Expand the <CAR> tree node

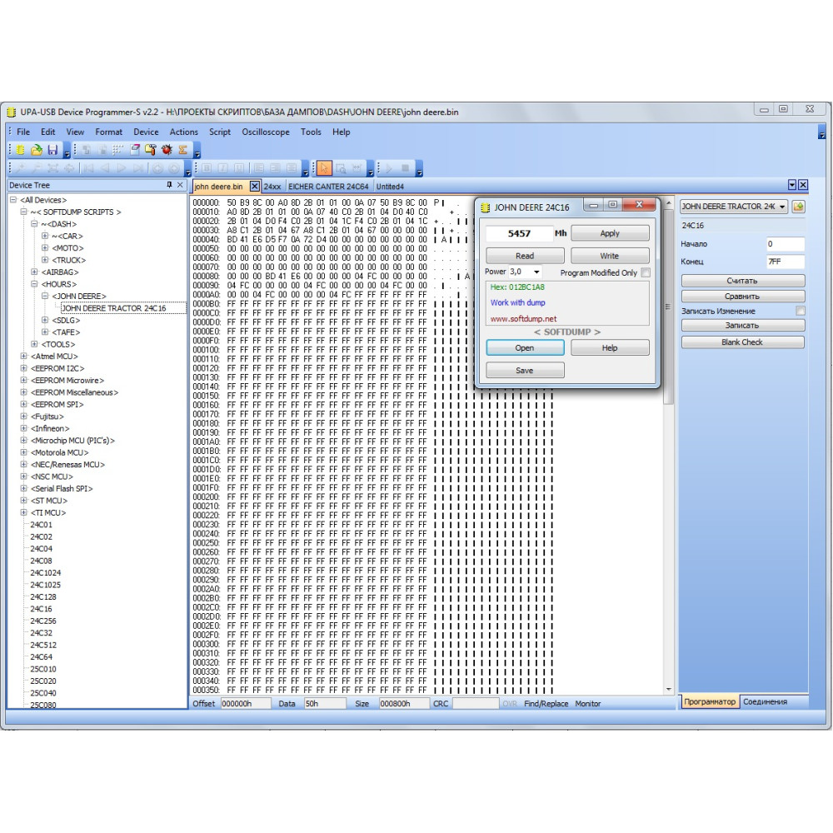click(x=45, y=236)
